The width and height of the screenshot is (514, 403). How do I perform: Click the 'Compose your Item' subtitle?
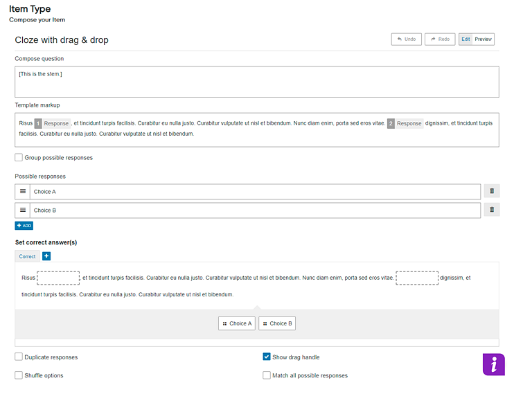click(x=37, y=19)
